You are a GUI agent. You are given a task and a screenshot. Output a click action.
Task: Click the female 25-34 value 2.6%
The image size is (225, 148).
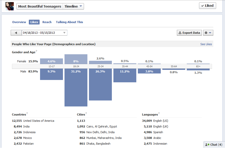click(100, 58)
